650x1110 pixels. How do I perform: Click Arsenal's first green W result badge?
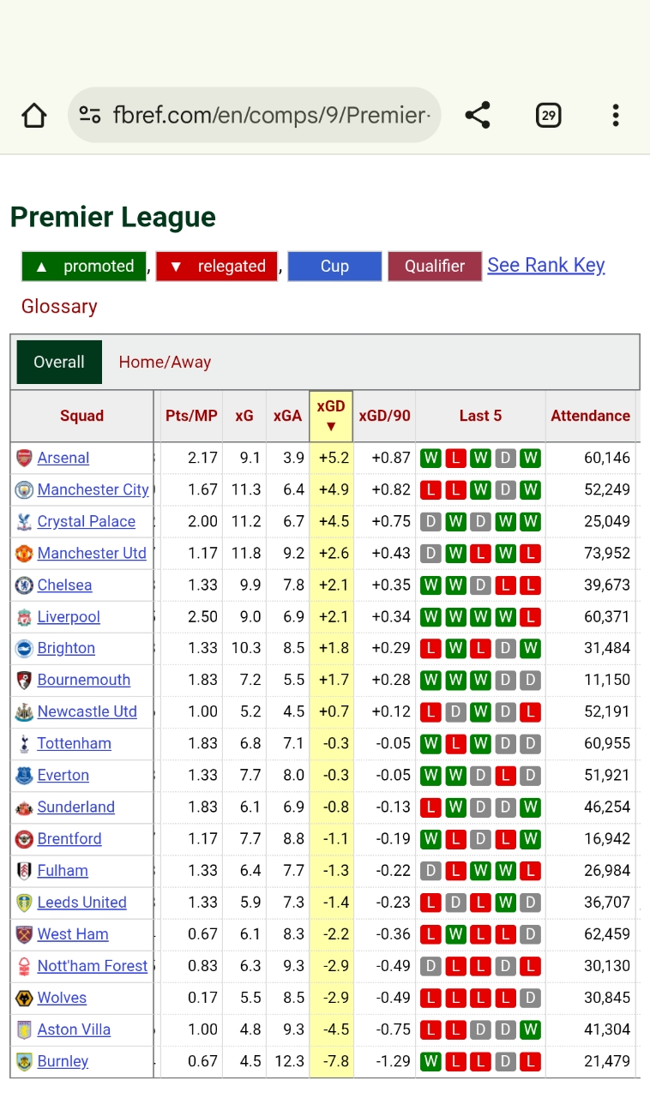coord(430,458)
